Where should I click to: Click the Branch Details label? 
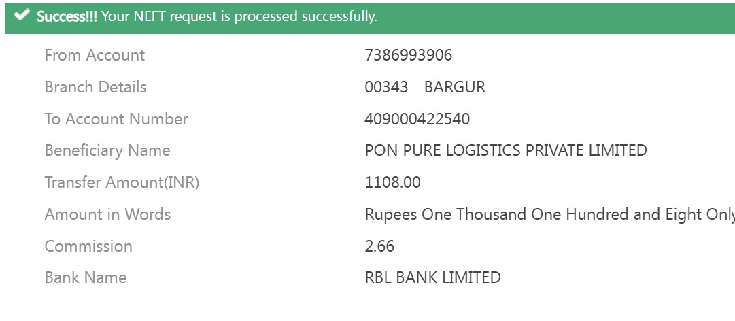coord(95,88)
